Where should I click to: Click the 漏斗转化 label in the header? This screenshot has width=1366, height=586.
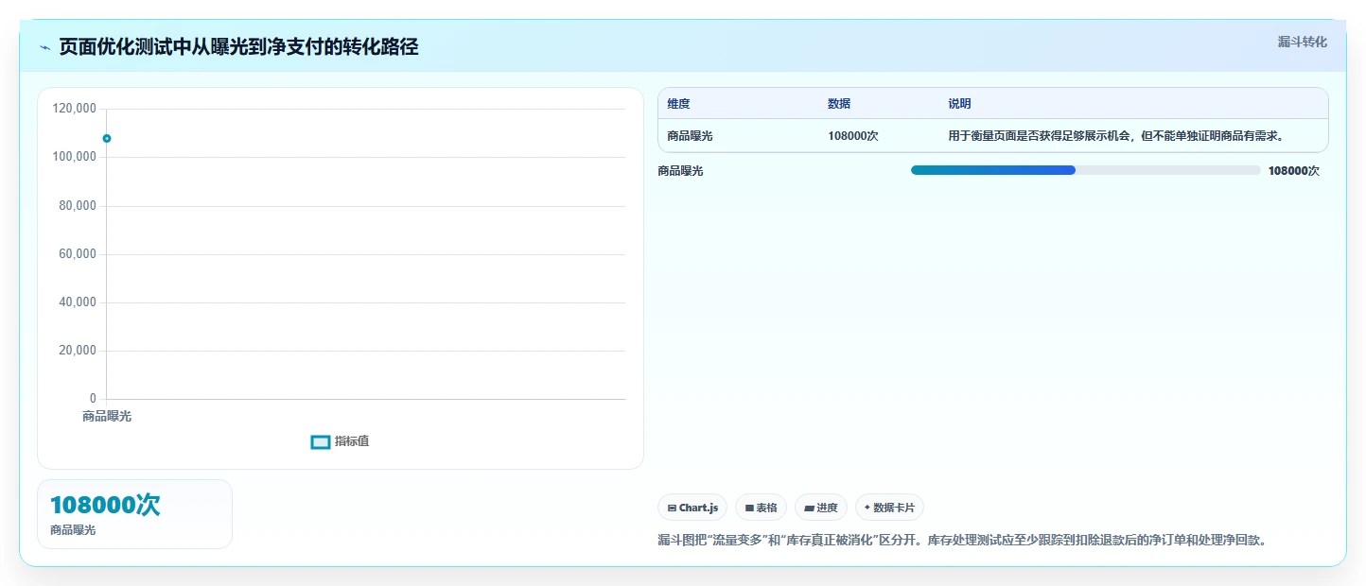click(x=1303, y=42)
